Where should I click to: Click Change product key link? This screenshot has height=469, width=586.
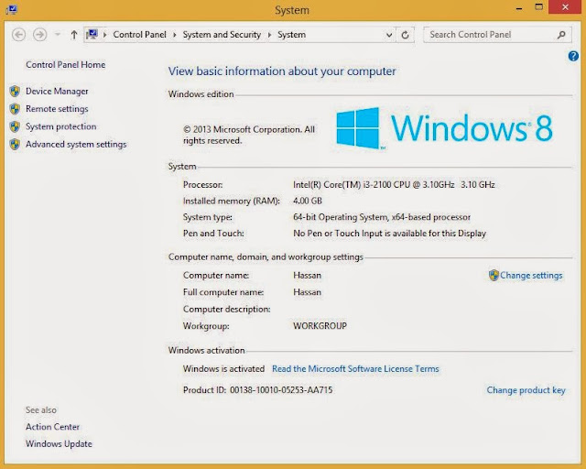point(526,390)
